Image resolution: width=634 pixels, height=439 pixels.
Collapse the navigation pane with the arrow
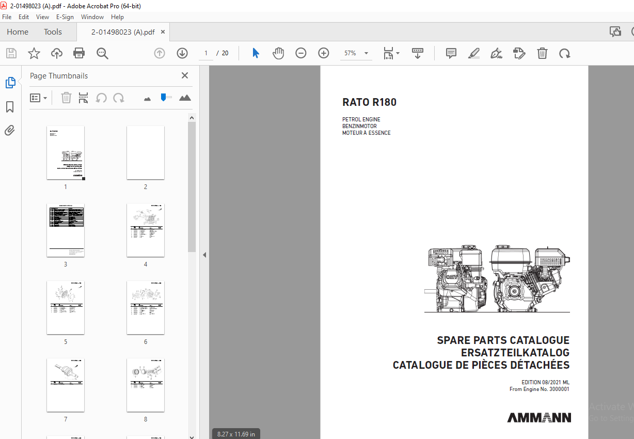click(204, 255)
